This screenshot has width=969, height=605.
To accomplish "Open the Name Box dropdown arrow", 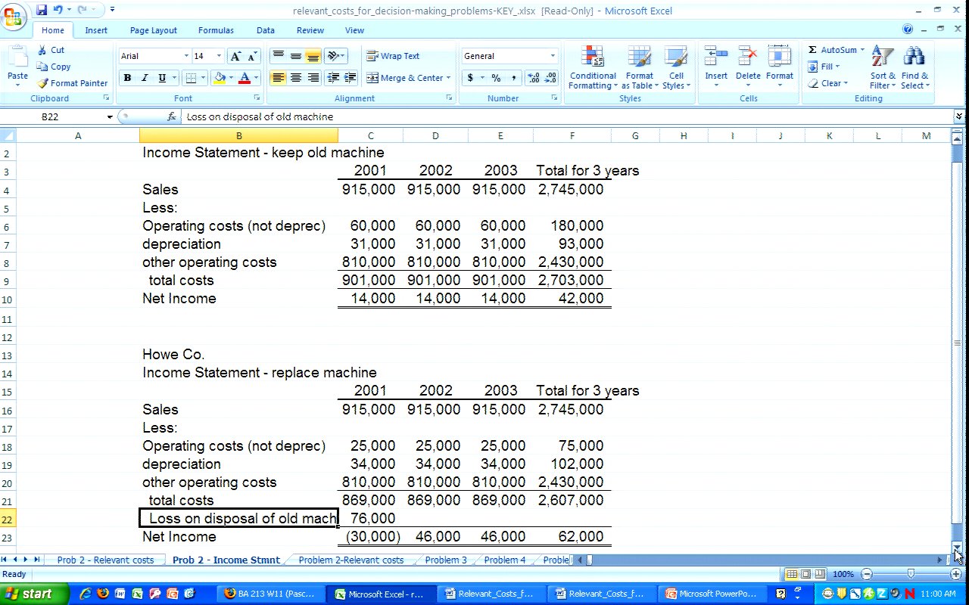I will point(110,117).
